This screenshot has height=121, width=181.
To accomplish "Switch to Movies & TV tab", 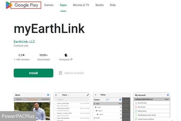I will (81, 5).
